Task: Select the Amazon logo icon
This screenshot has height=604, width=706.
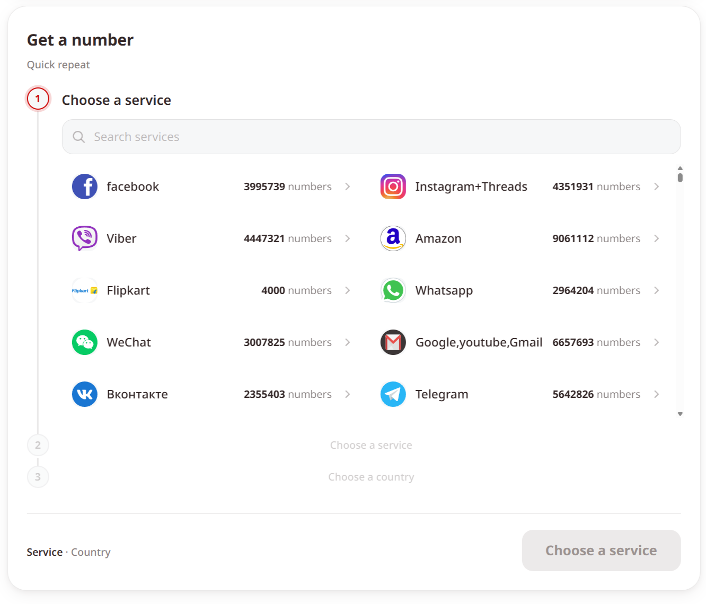Action: point(393,238)
